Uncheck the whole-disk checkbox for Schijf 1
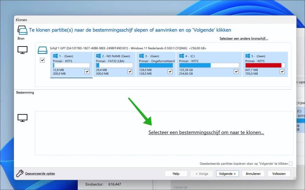 click(42, 60)
